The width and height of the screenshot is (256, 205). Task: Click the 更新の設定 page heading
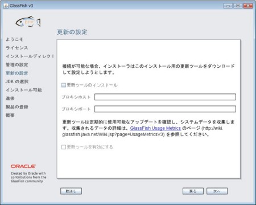coord(72,32)
